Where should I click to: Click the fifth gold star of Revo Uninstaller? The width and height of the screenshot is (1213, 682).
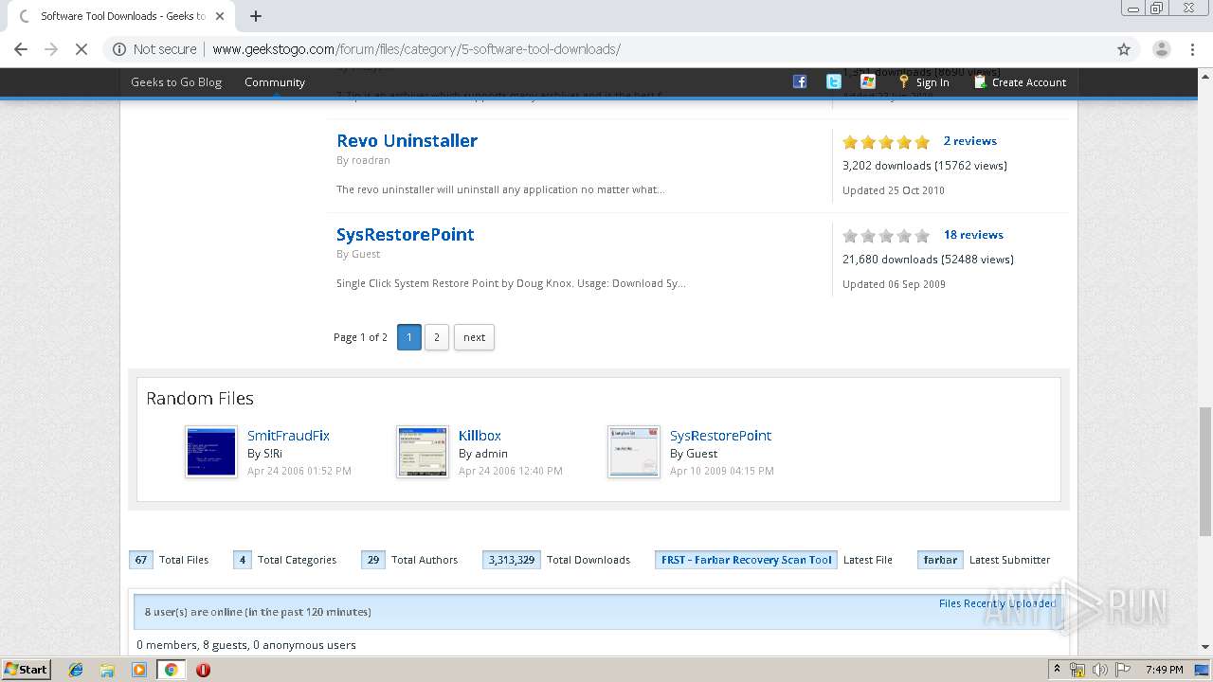coord(922,142)
